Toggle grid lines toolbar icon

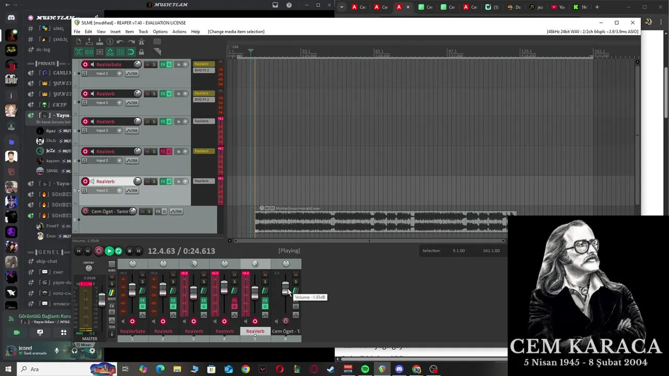tap(120, 52)
